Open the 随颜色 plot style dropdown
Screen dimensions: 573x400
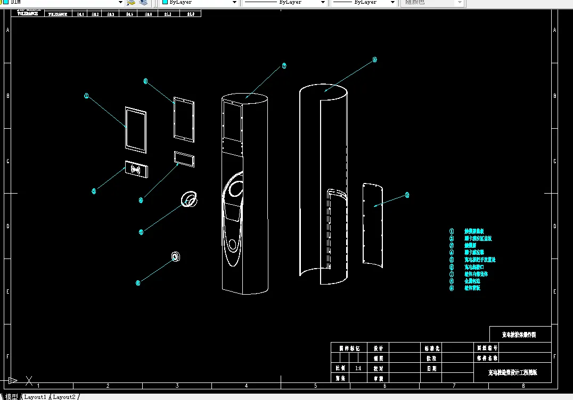coord(460,2)
